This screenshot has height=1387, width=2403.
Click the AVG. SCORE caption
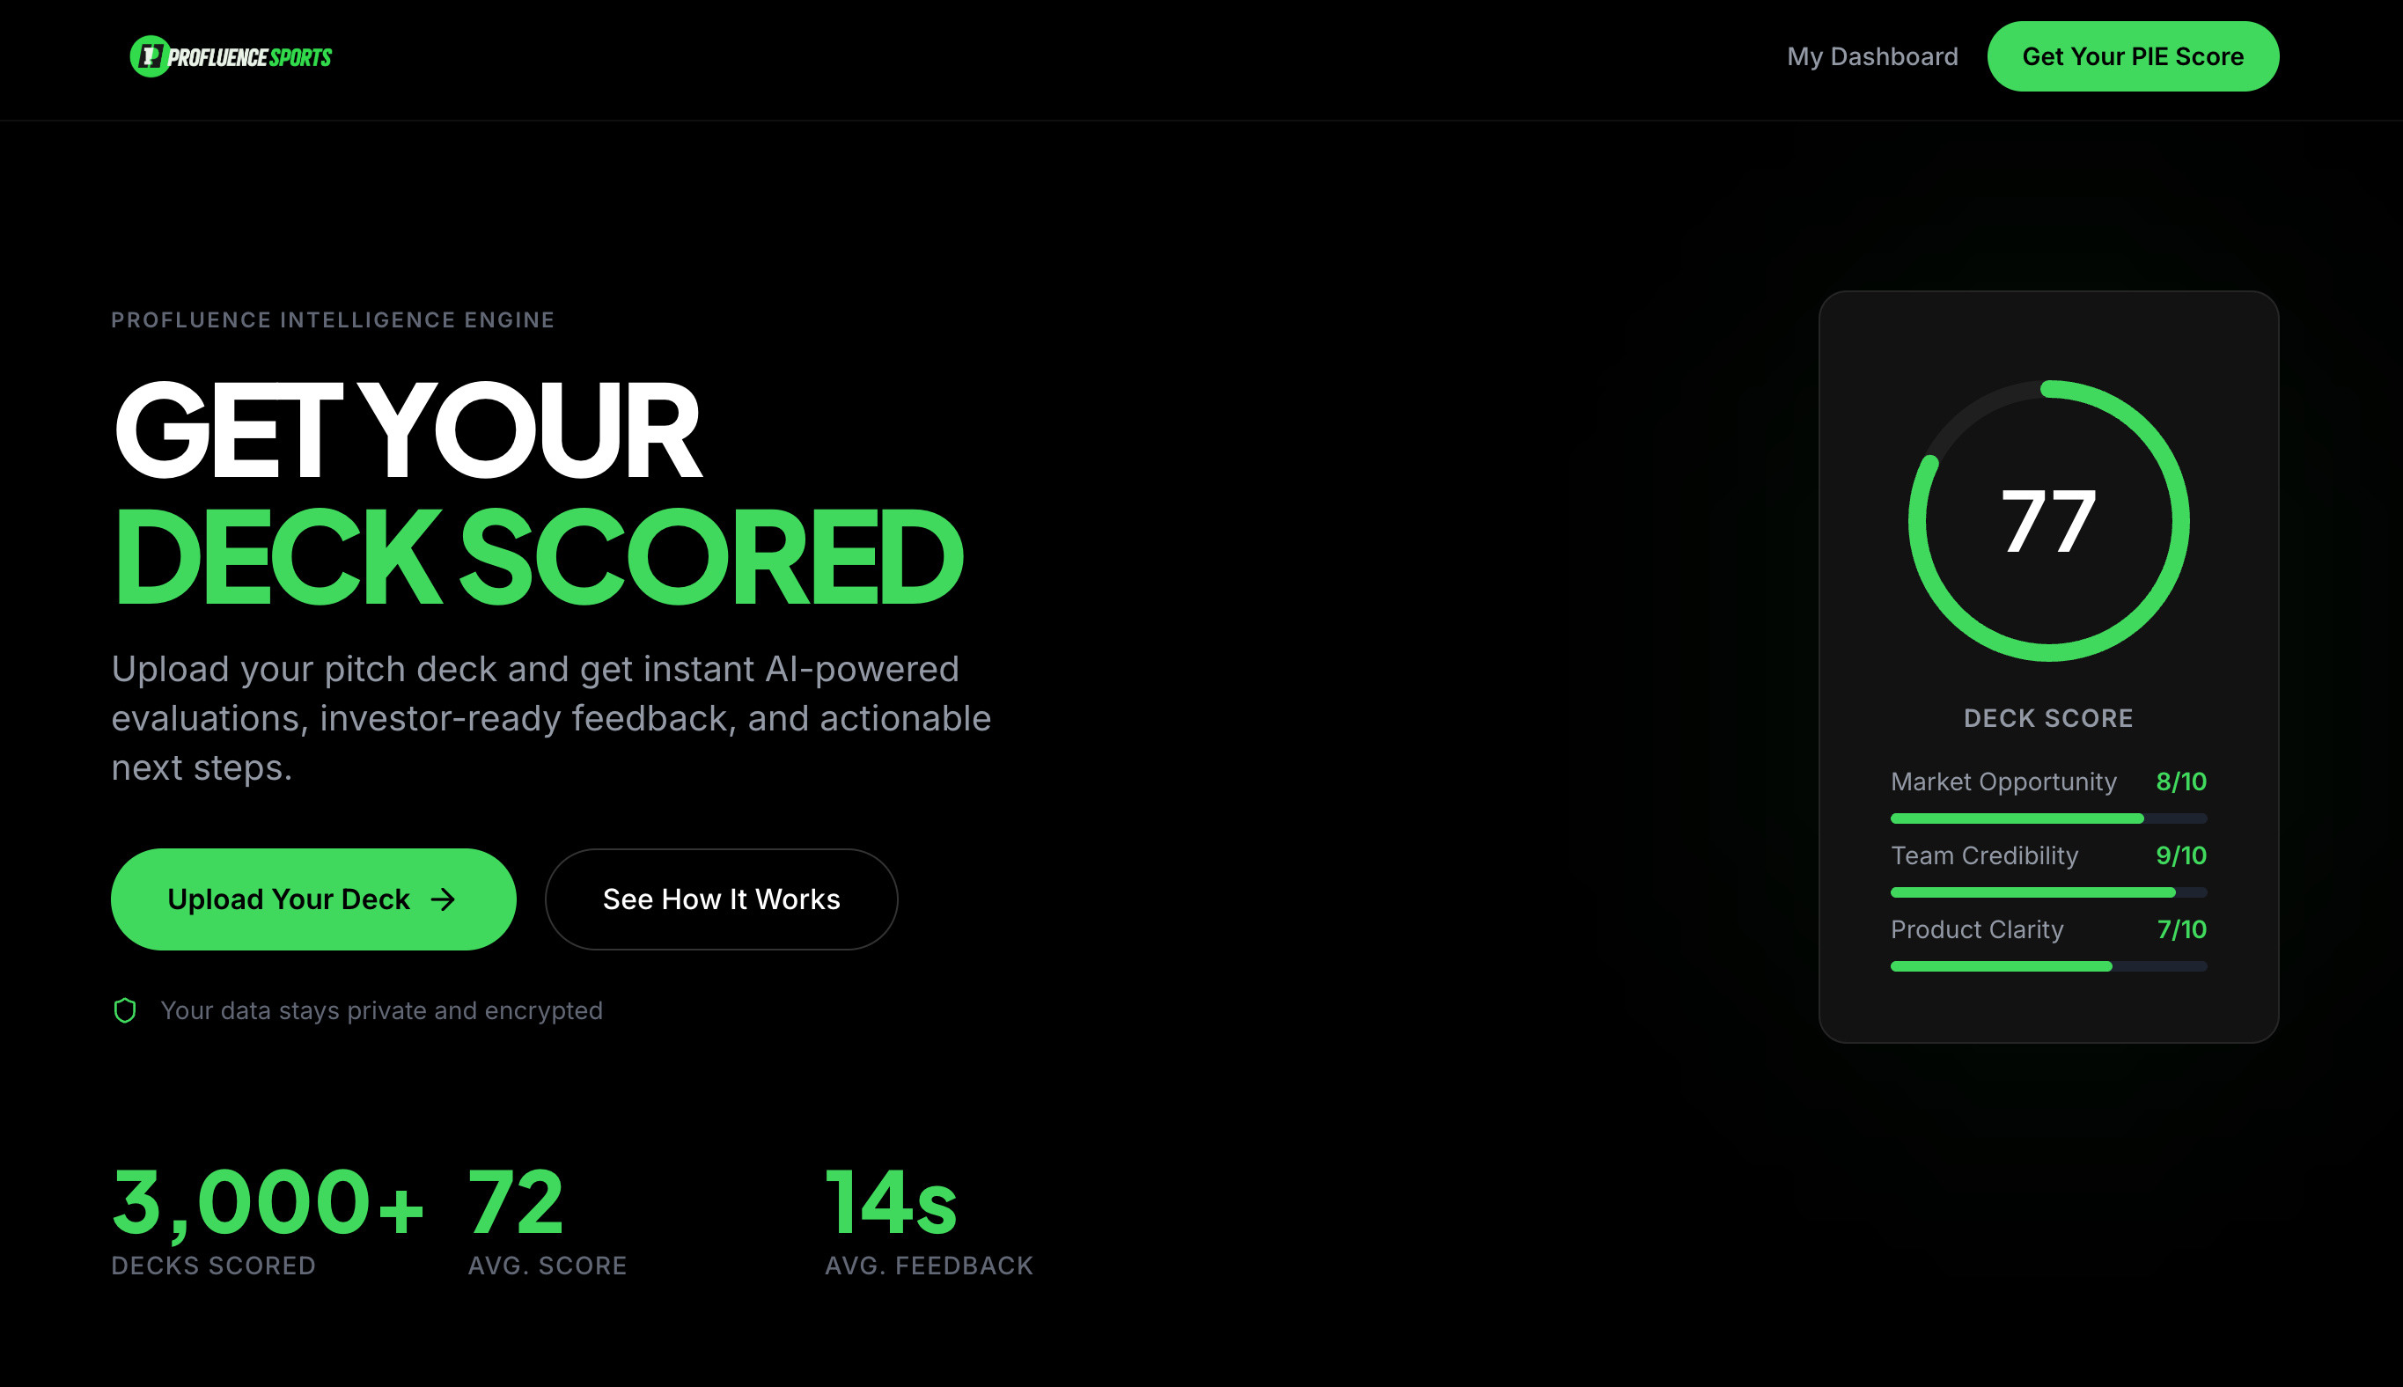pos(547,1265)
